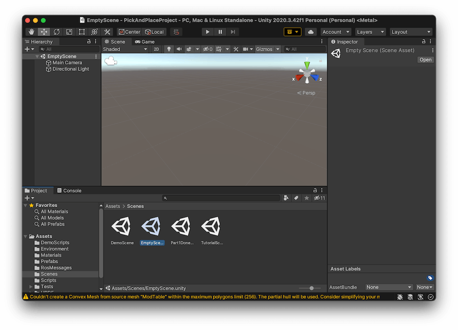Toggle hidden objects visibility in Scene view
Viewport: 458px width, 330px height.
click(207, 49)
